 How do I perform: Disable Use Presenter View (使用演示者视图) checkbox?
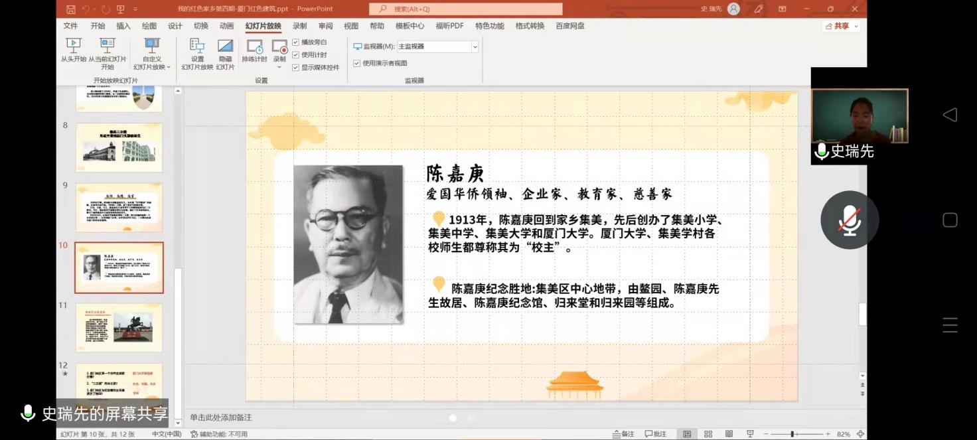click(x=357, y=64)
